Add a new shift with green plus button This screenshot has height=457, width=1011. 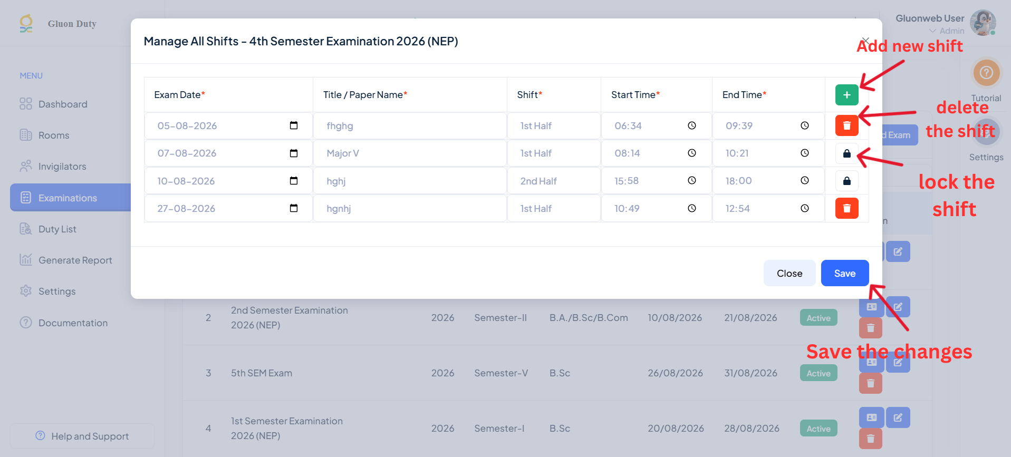pyautogui.click(x=846, y=95)
